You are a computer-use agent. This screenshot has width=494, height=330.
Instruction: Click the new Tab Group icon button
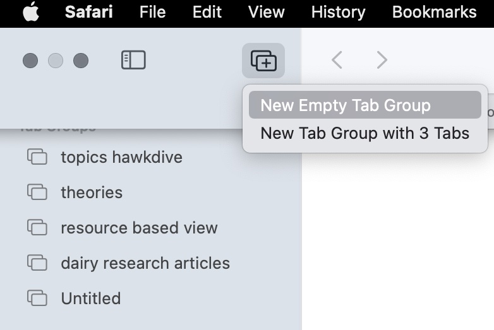(263, 61)
